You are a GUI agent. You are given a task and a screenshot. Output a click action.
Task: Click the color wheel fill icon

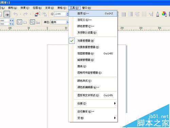pos(164,14)
